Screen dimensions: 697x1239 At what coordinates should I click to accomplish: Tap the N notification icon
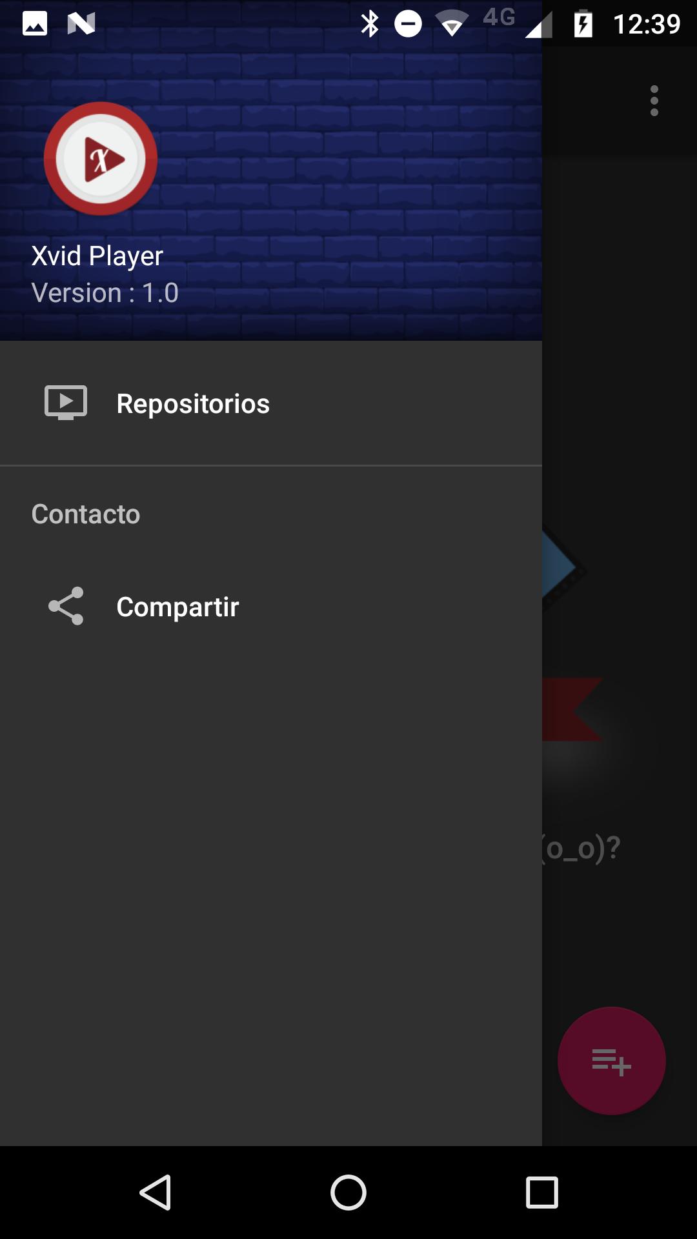[x=81, y=24]
